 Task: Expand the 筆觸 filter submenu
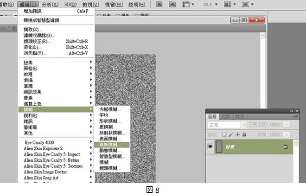pyautogui.click(x=56, y=86)
